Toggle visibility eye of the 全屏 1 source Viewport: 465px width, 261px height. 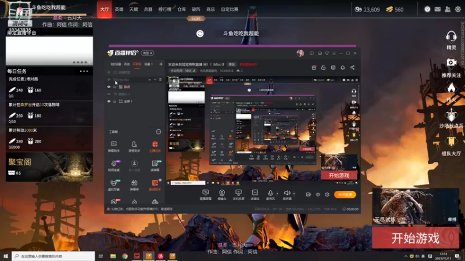[109, 101]
